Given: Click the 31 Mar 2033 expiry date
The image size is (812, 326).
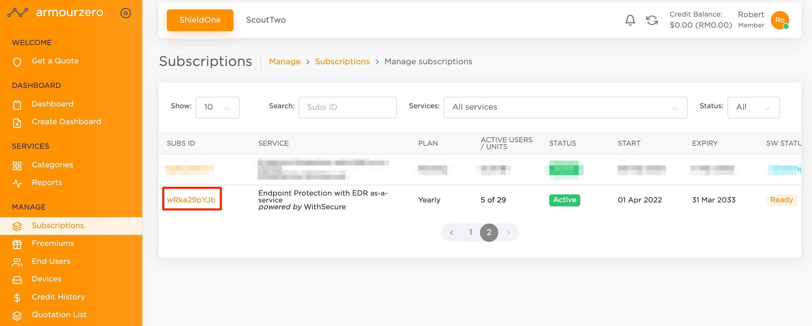Looking at the screenshot, I should [x=714, y=200].
